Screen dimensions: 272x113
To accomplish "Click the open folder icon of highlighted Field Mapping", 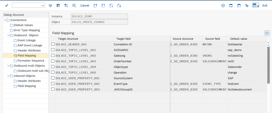I will coord(15,56).
